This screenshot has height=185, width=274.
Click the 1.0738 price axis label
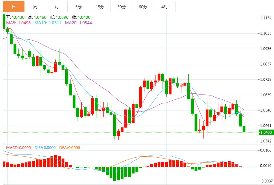tap(266, 79)
